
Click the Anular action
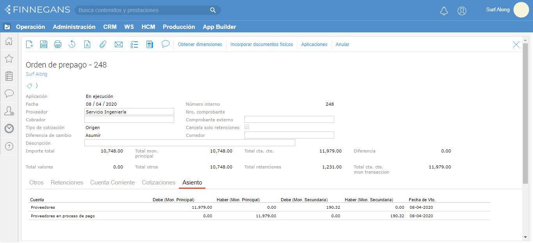[x=342, y=44]
